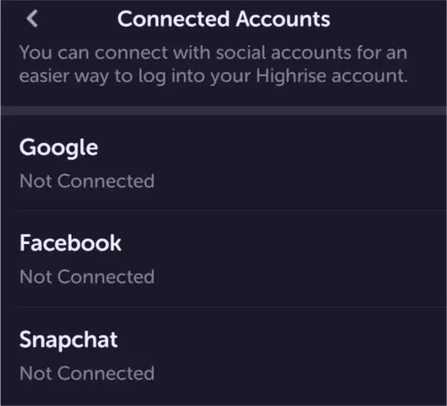Click the Accounts word in header
The width and height of the screenshot is (447, 406).
click(283, 19)
